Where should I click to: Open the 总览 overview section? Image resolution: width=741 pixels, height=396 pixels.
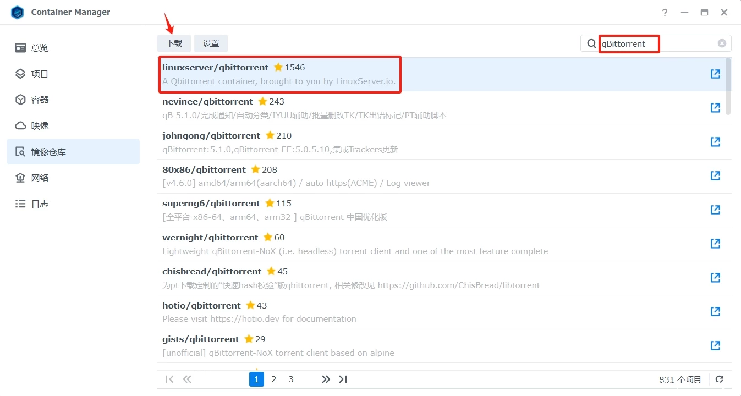point(73,48)
